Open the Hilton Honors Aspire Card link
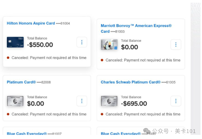Viewport: 202px width, 139px height. 31,23
